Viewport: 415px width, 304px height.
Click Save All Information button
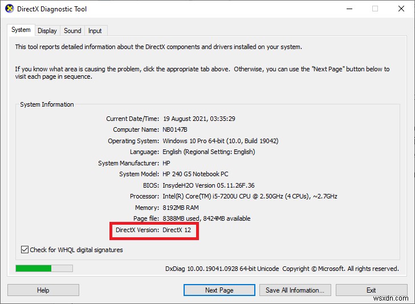click(295, 290)
